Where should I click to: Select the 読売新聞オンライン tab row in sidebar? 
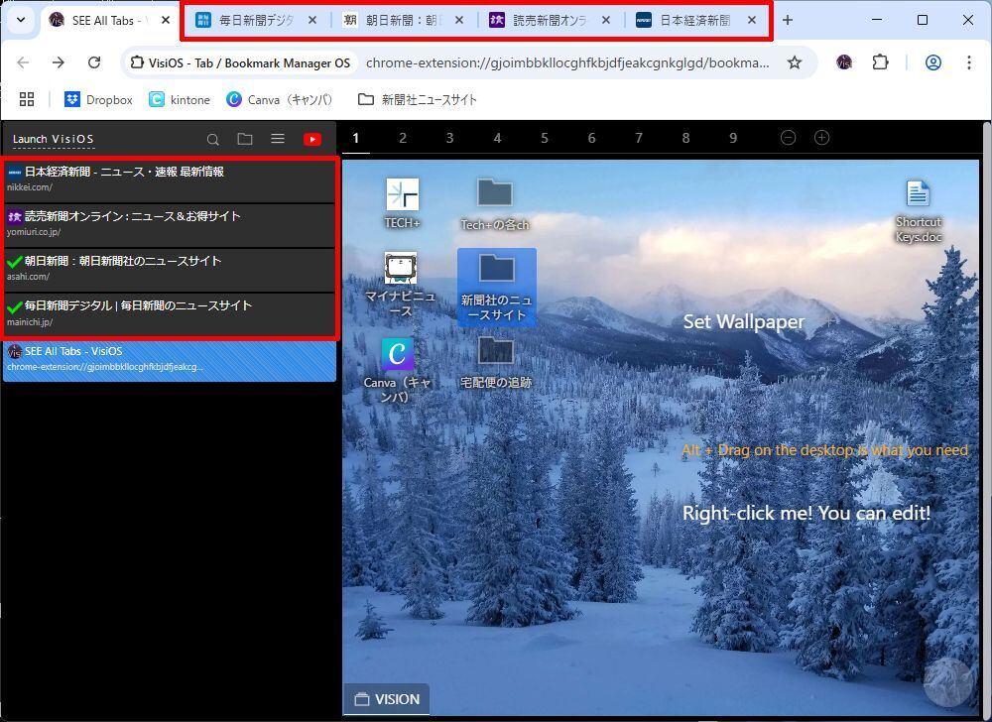[169, 225]
